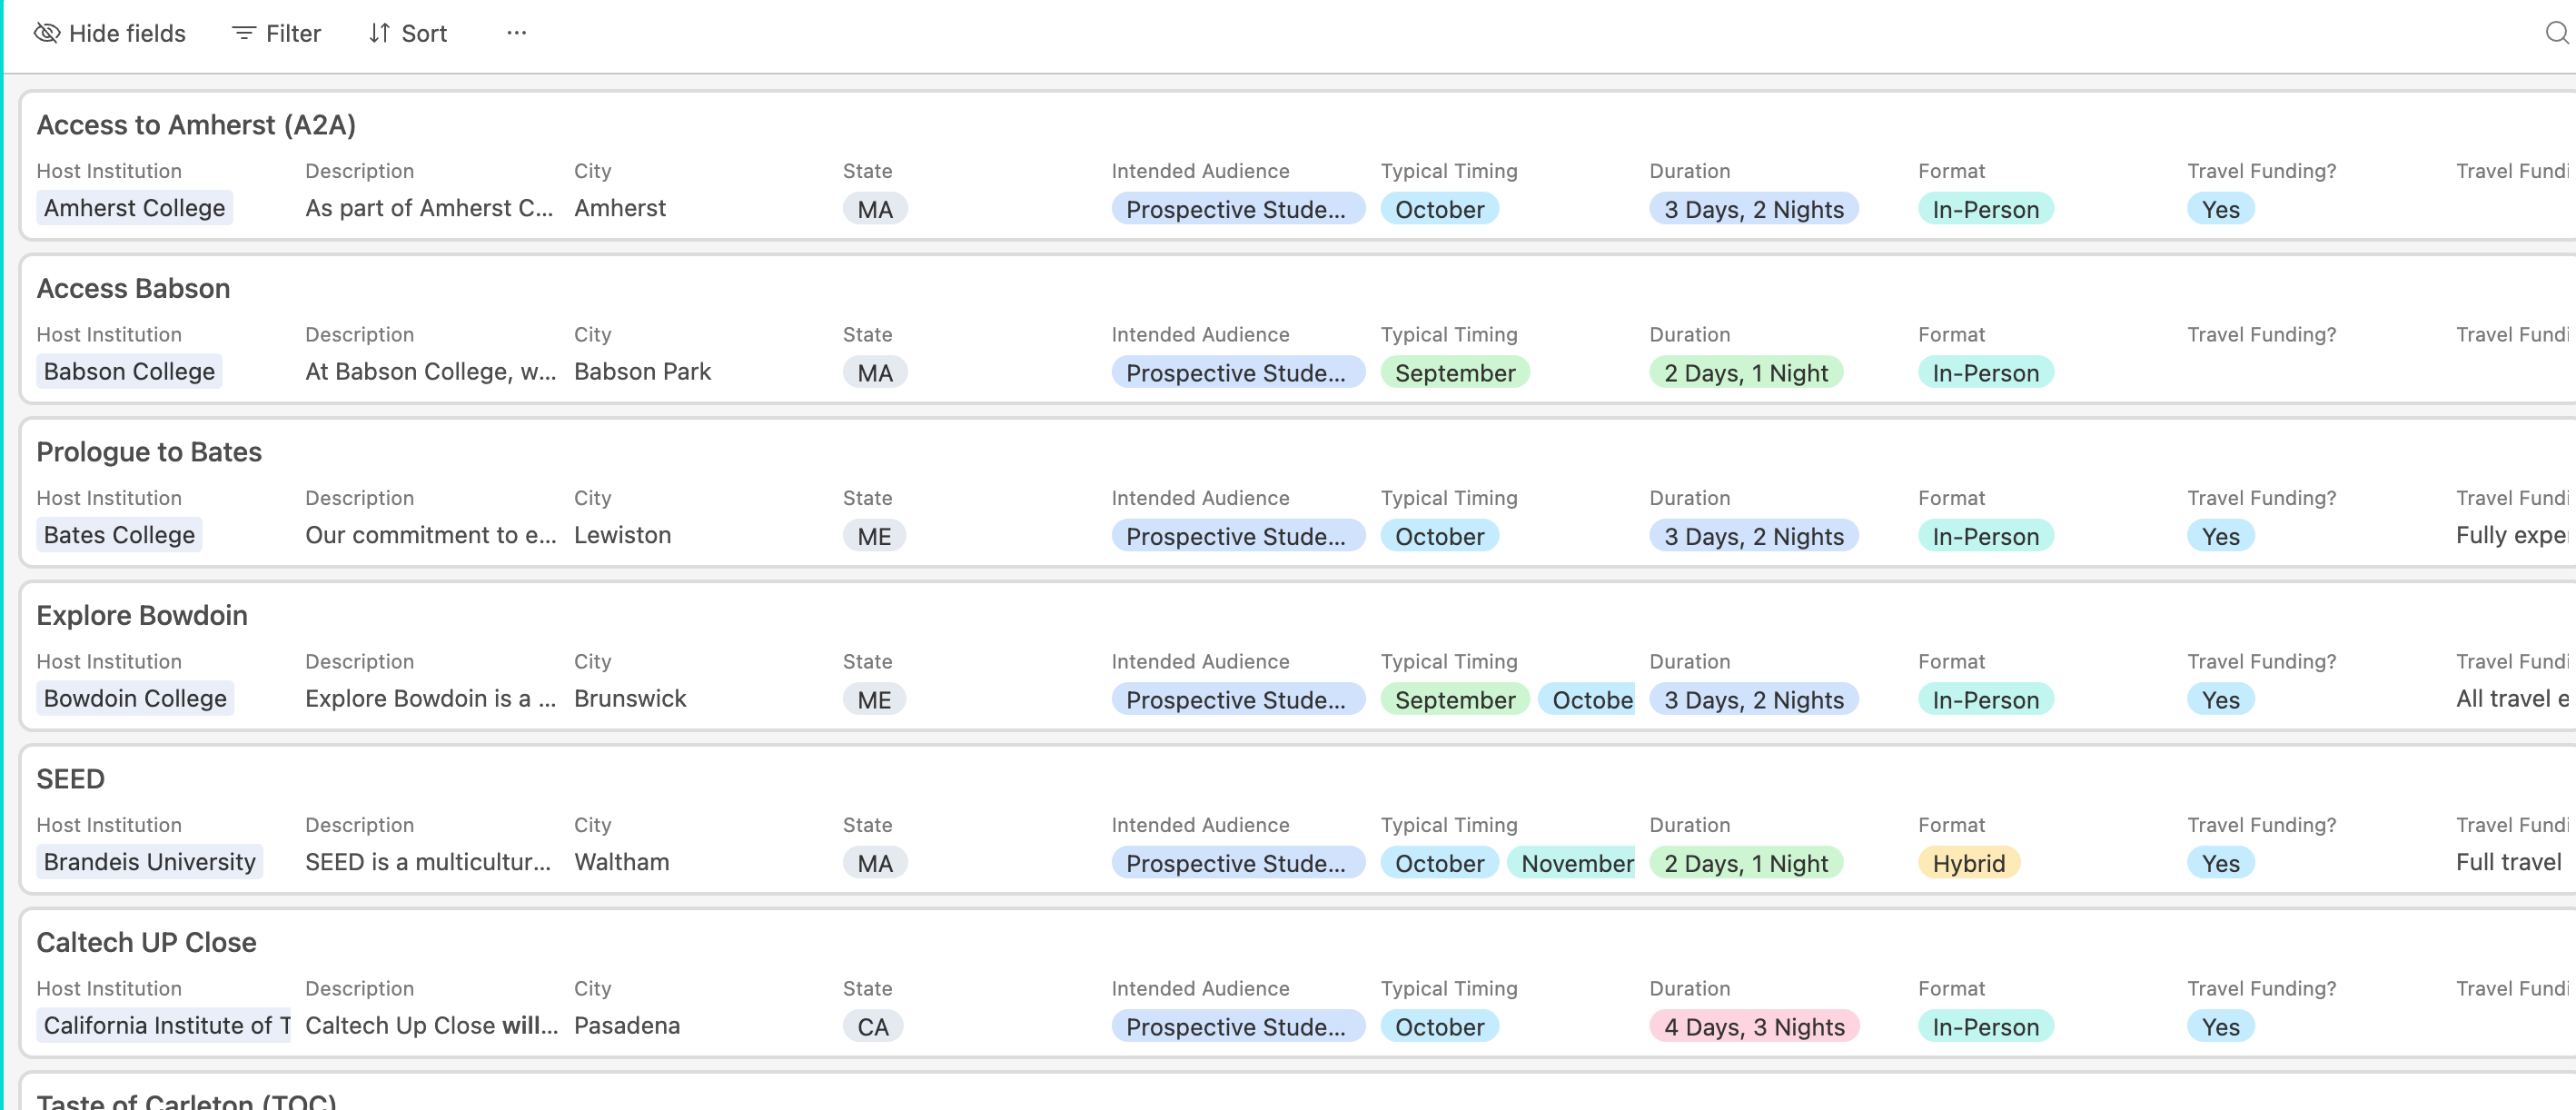
Task: Click the city cell 'Waltham'
Action: [x=621, y=862]
